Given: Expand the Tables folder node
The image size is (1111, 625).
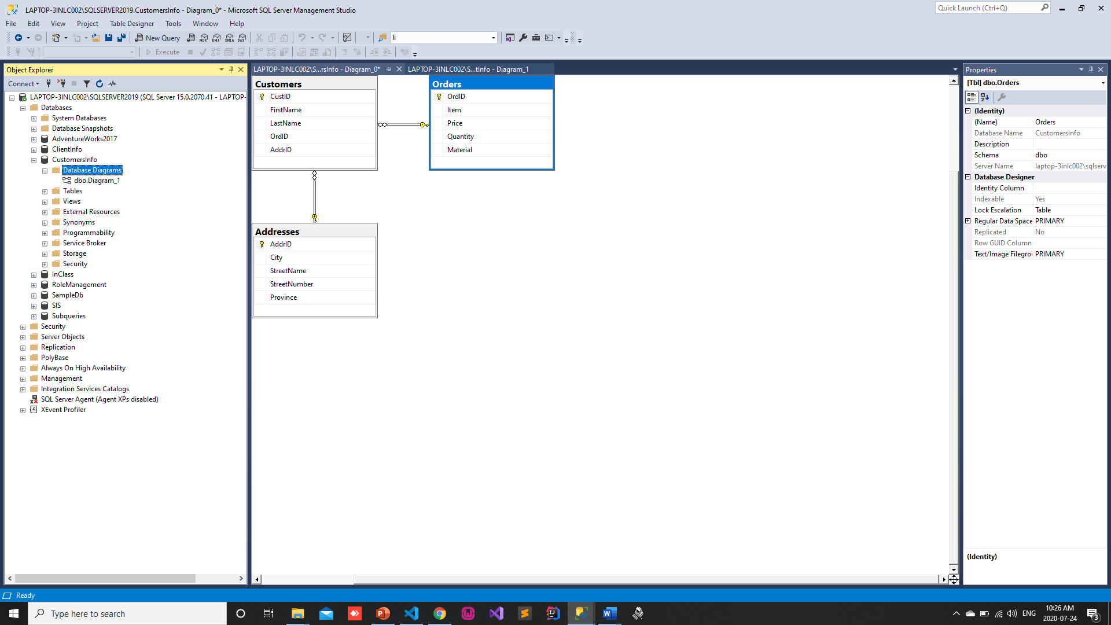Looking at the screenshot, I should coord(45,192).
